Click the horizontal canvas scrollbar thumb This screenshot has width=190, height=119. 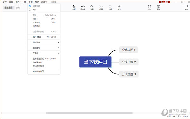(89, 113)
